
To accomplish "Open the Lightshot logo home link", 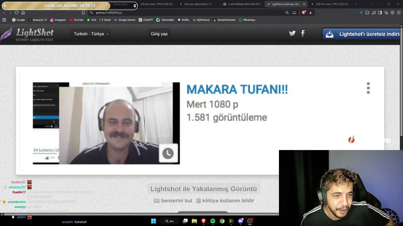I will point(27,34).
